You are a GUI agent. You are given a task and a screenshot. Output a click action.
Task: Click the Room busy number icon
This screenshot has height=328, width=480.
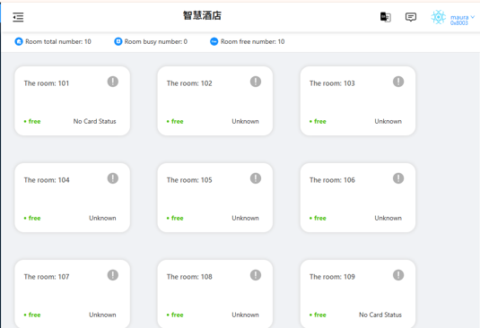pyautogui.click(x=118, y=41)
